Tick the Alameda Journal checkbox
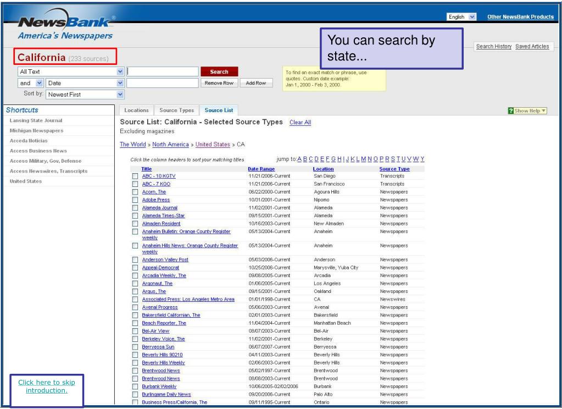 [x=135, y=208]
